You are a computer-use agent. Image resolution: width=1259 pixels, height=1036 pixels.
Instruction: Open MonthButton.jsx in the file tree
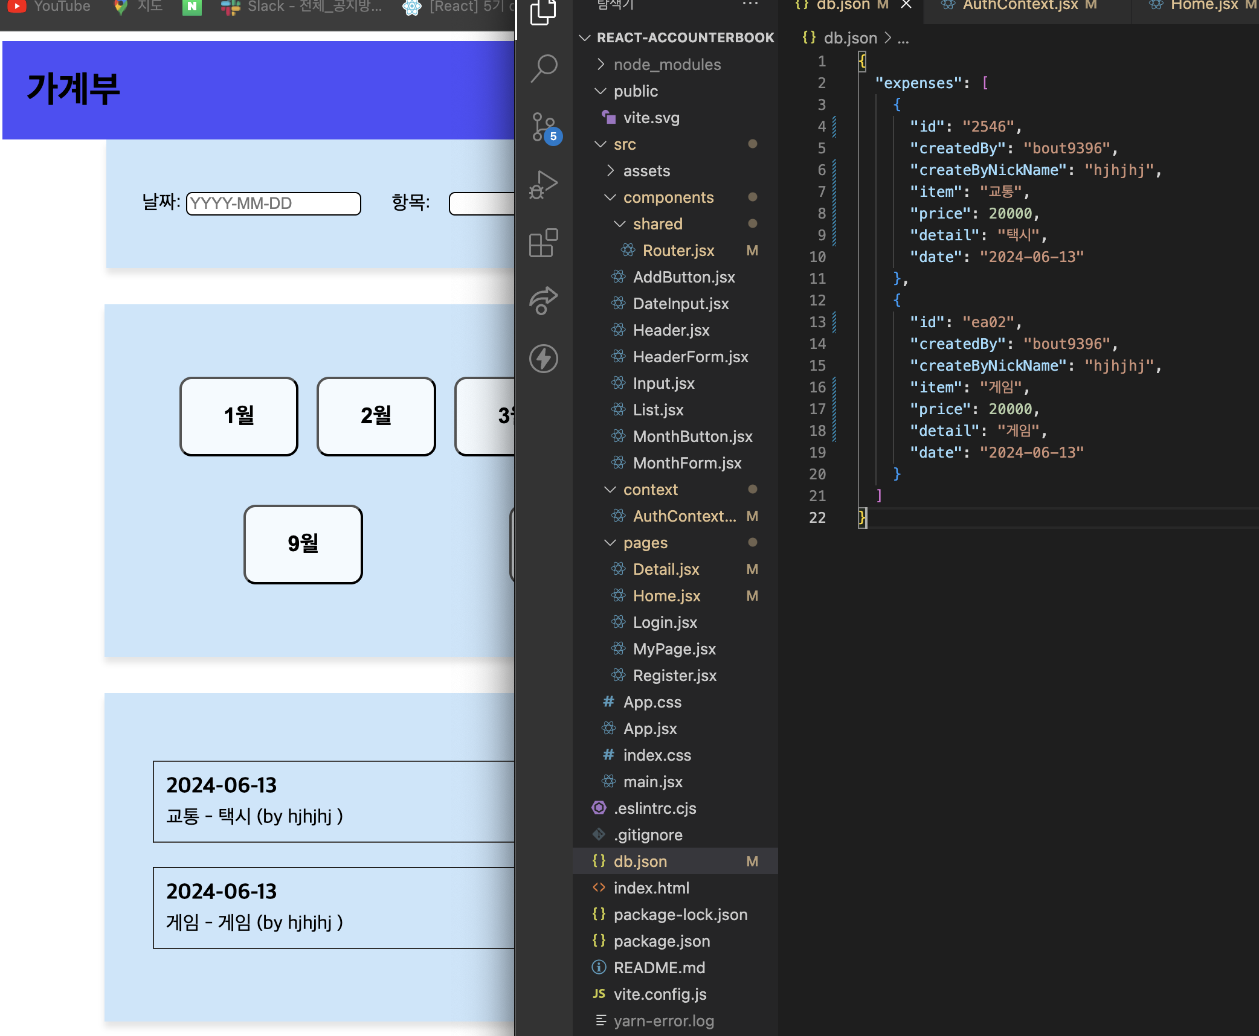click(692, 436)
